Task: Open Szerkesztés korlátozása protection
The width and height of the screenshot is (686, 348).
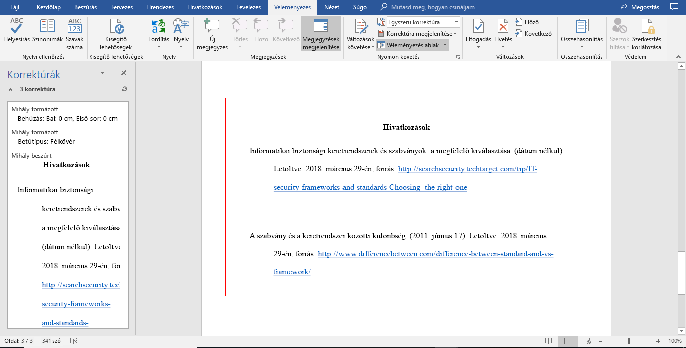Action: [646, 34]
